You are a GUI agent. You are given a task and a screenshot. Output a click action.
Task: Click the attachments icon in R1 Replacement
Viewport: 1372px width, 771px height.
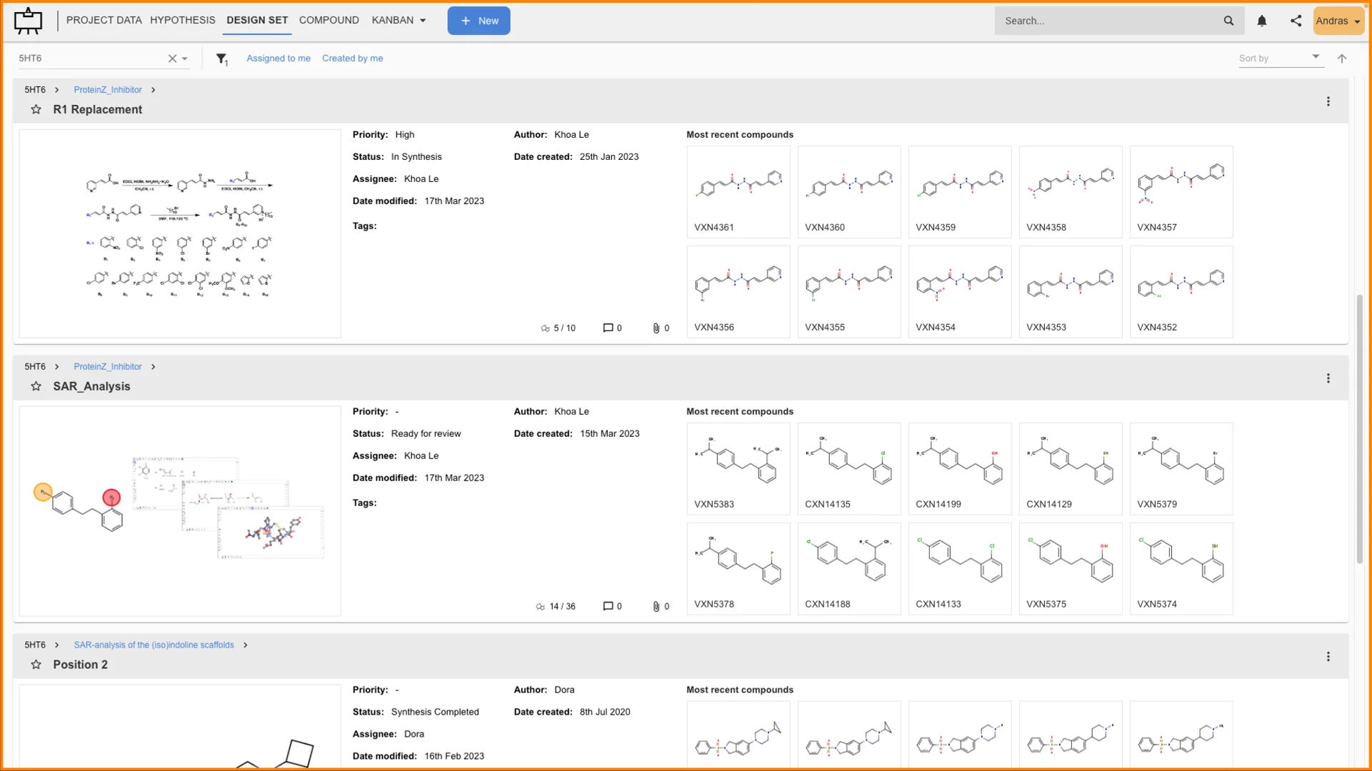[x=656, y=328]
